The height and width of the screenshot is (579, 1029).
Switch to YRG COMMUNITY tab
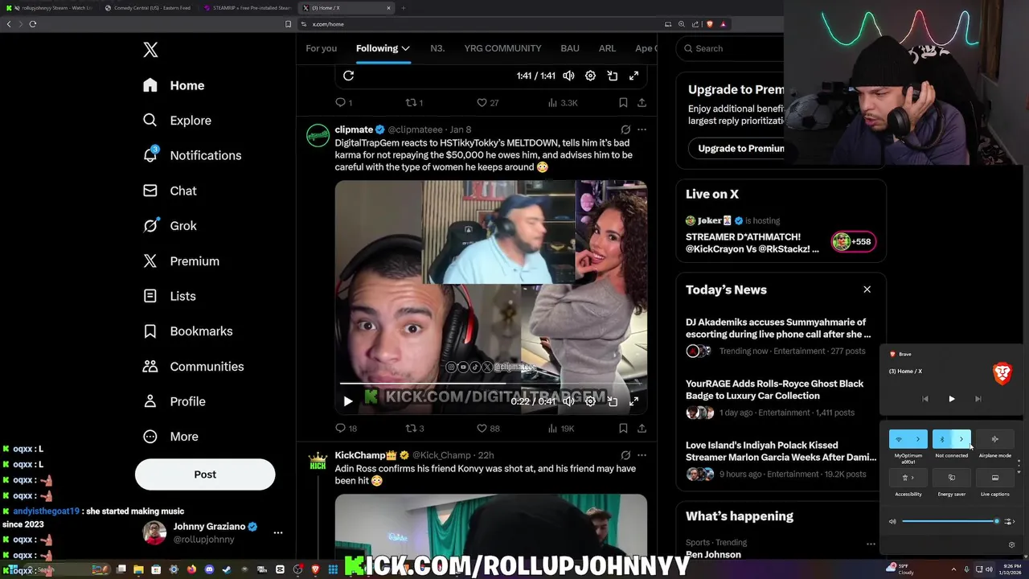[502, 48]
